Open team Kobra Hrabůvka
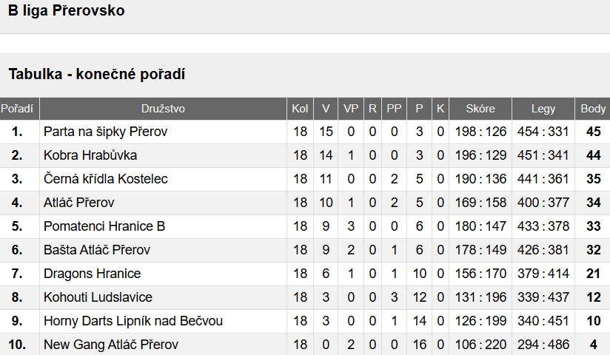Image resolution: width=610 pixels, height=355 pixels. pyautogui.click(x=90, y=155)
